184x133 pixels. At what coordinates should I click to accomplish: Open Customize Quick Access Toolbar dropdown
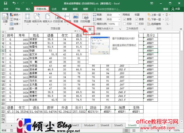(32, 3)
